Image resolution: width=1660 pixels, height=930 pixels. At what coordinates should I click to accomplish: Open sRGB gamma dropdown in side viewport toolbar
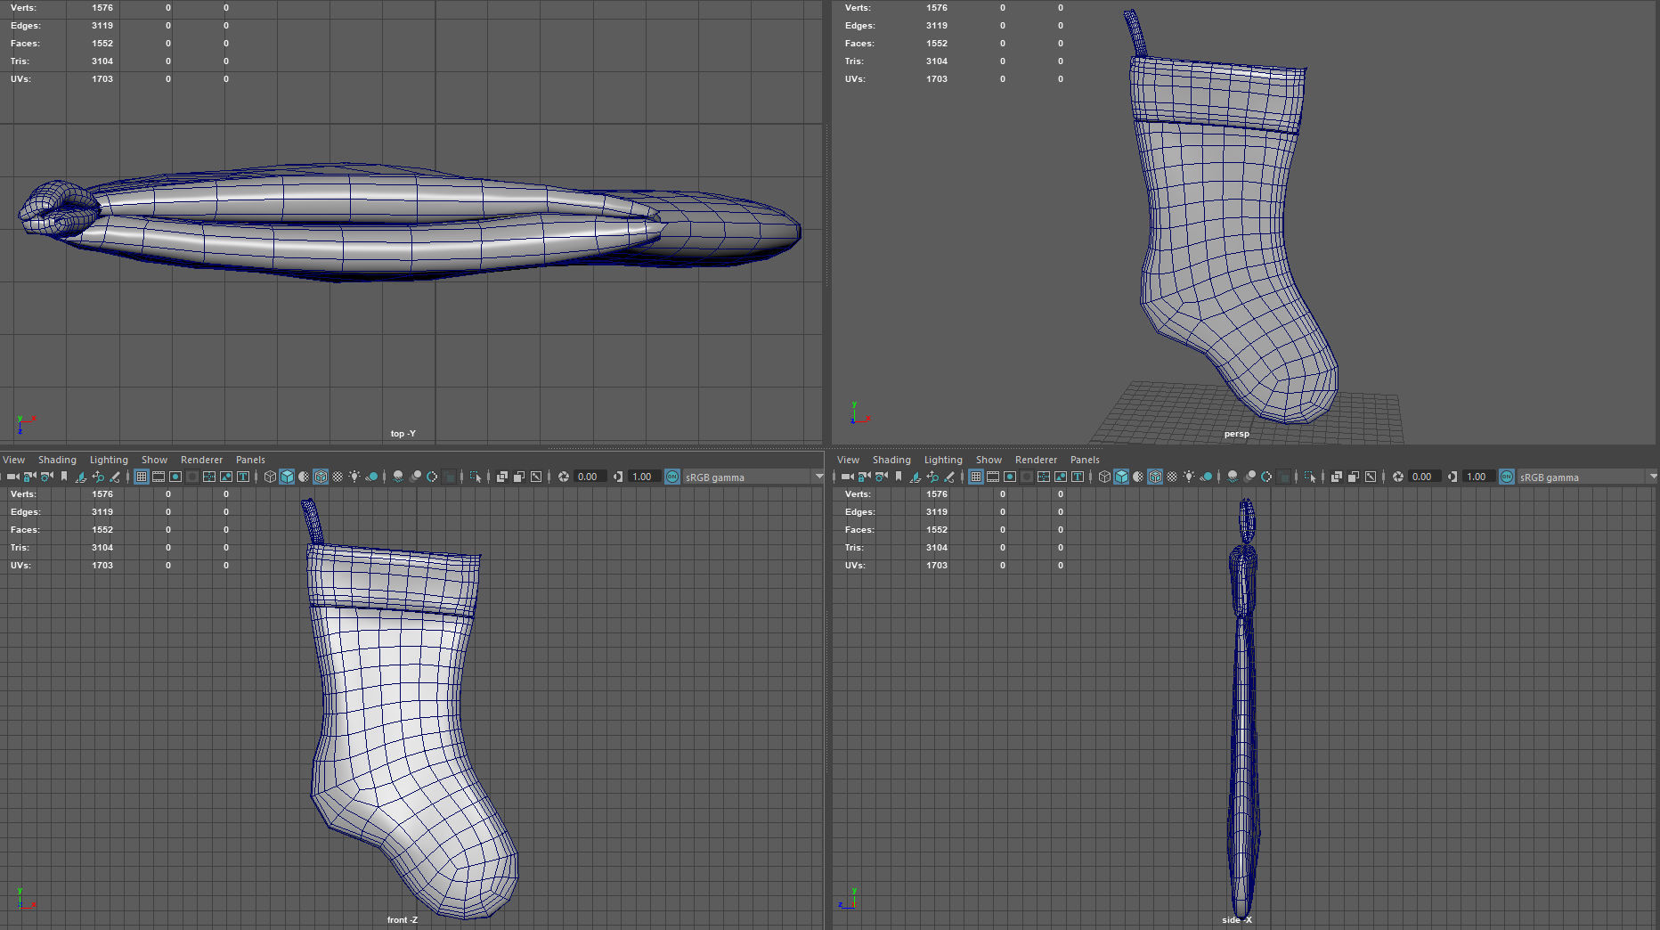tap(1588, 477)
